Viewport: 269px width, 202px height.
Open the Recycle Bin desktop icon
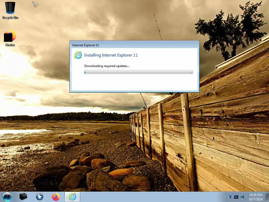[10, 10]
